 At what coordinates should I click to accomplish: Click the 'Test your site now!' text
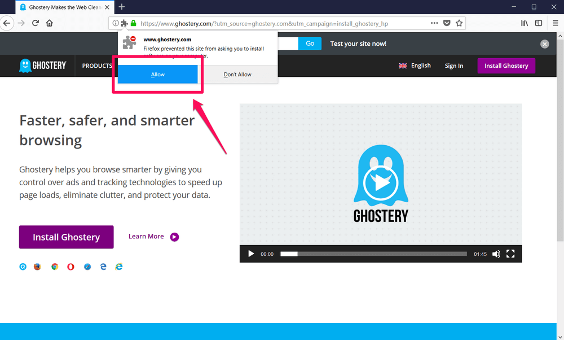point(358,43)
